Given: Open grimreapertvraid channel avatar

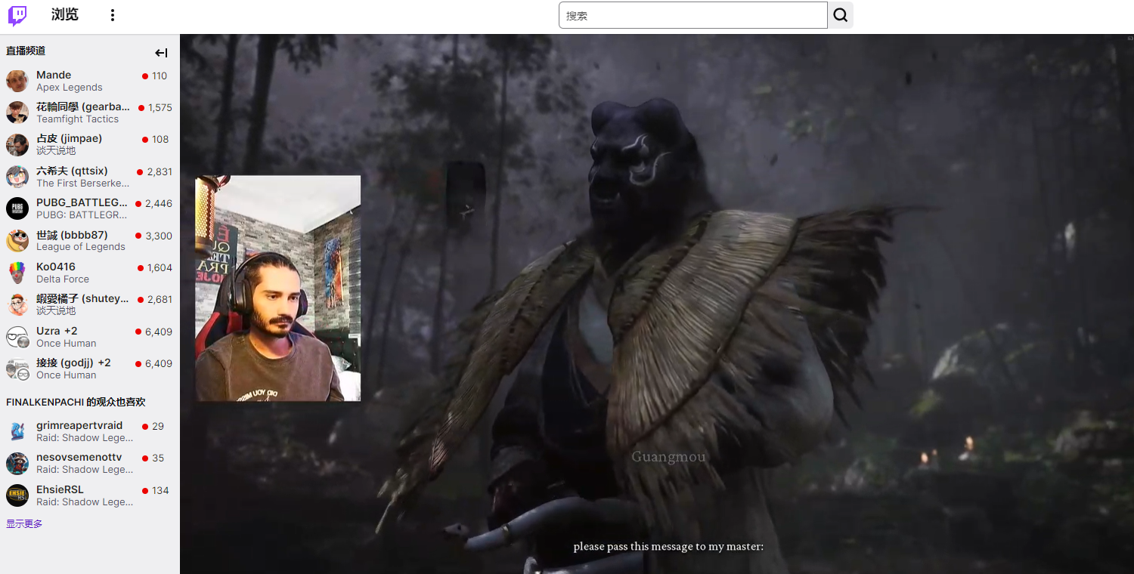Looking at the screenshot, I should point(17,431).
